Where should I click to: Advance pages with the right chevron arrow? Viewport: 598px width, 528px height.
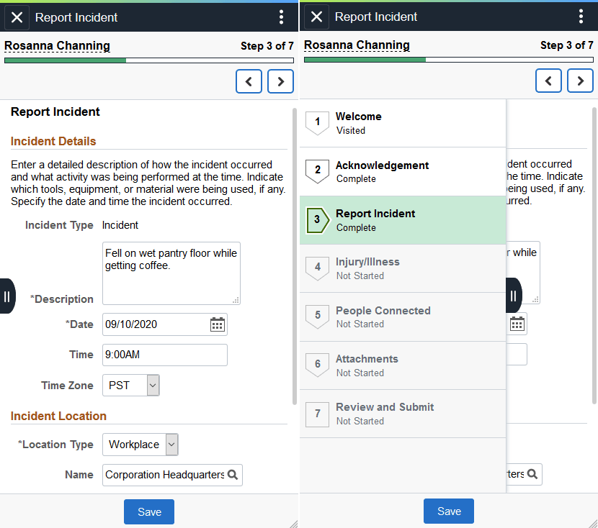[280, 81]
